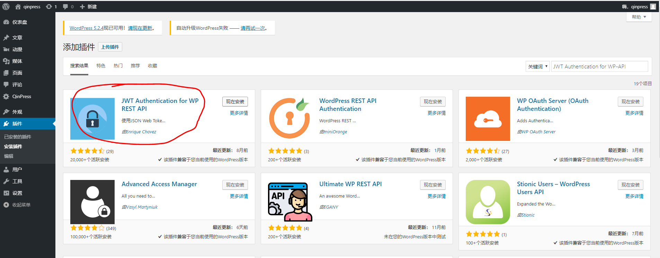Click WP OAuth Server cloud key thumbnail
Screen dimensions: 660x258
click(488, 119)
